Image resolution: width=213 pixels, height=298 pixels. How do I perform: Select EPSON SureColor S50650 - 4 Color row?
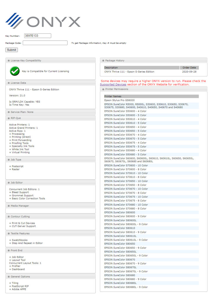(151, 127)
